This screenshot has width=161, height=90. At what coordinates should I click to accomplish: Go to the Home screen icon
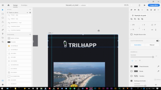pos(8,5)
